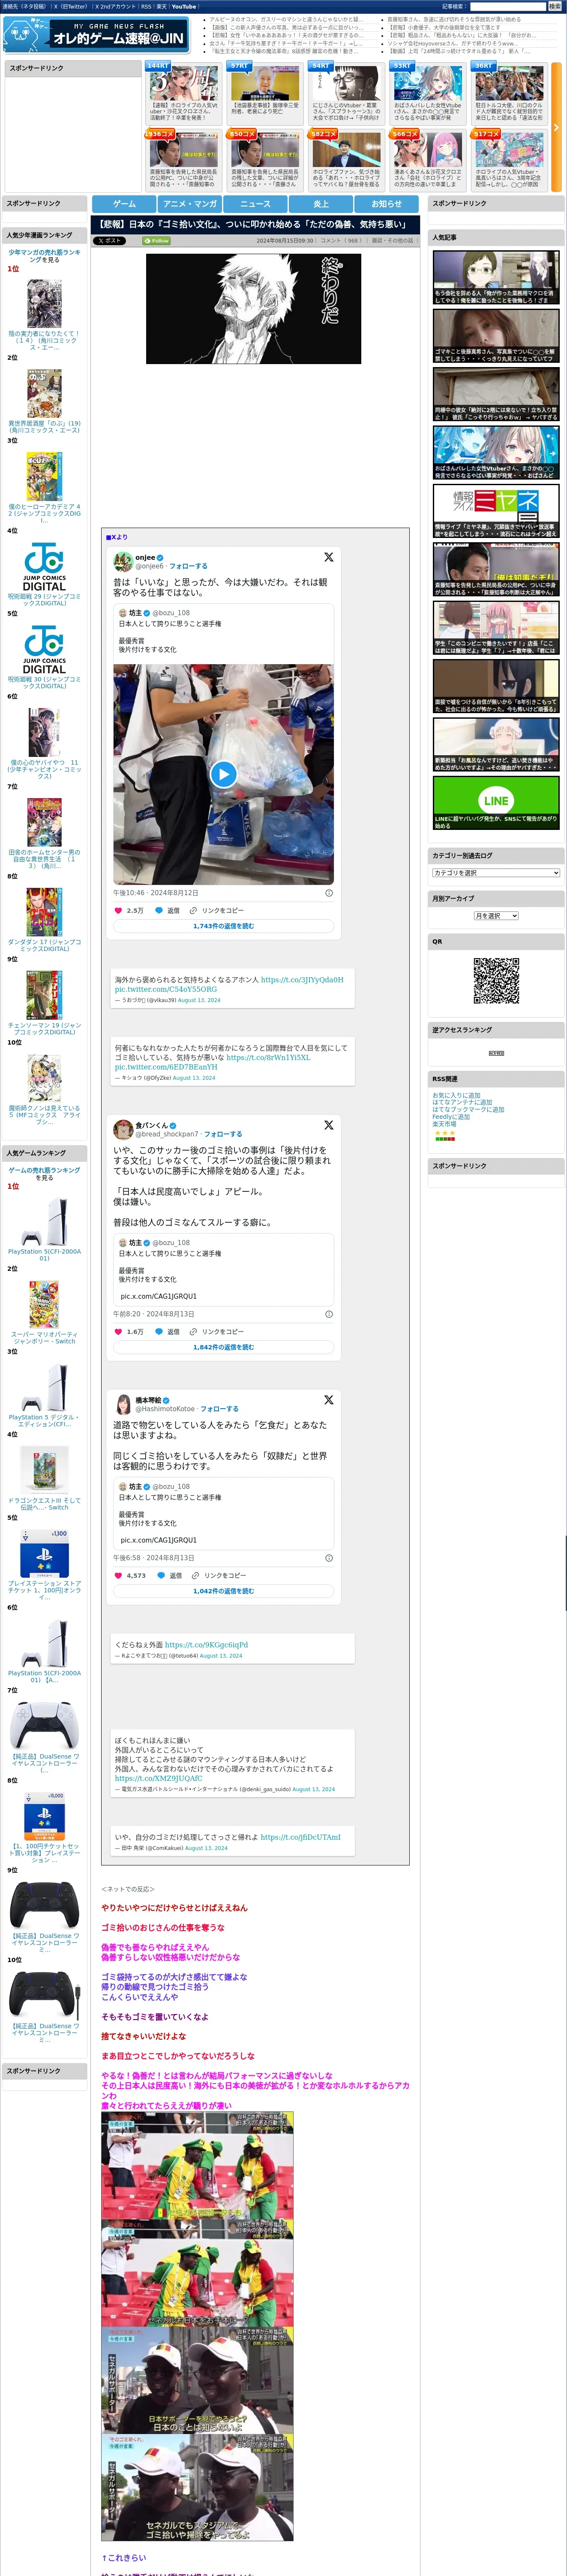Click the ACRWEB badge in access ranking

[x=496, y=1053]
